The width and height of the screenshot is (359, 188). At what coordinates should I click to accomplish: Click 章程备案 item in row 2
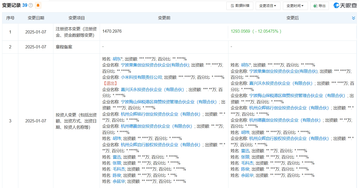click(64, 47)
